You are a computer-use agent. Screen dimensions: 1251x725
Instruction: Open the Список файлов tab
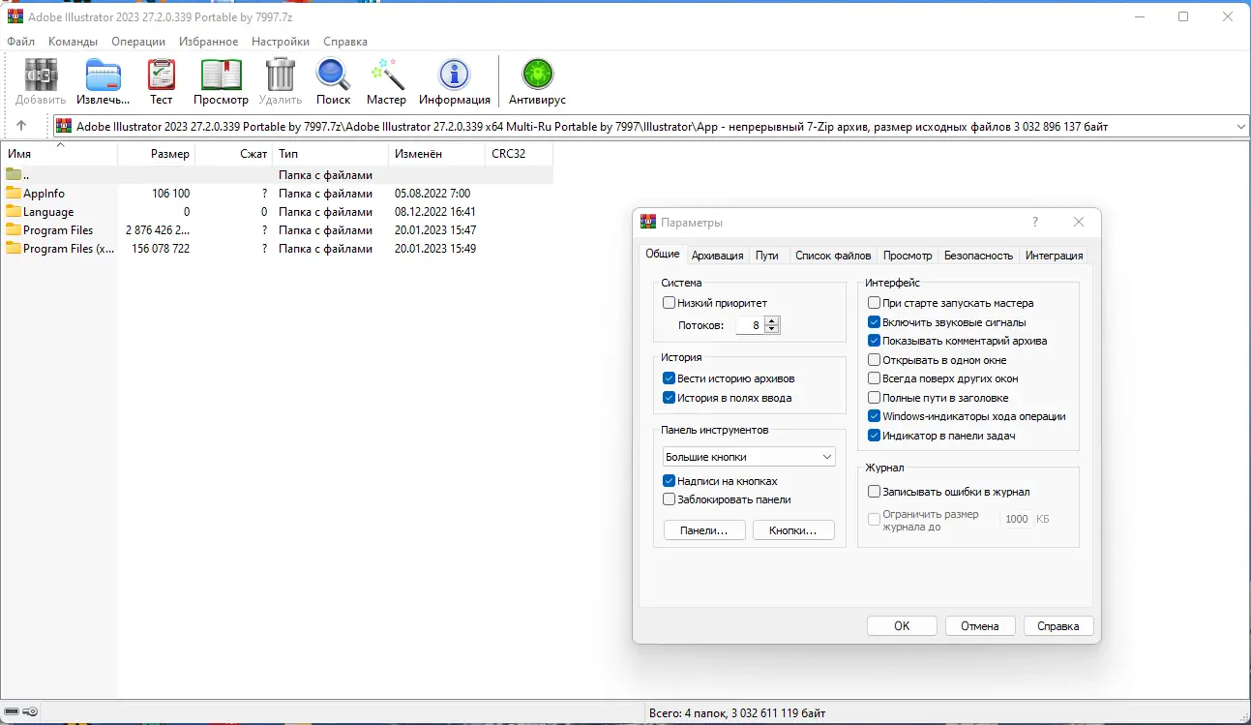click(833, 256)
